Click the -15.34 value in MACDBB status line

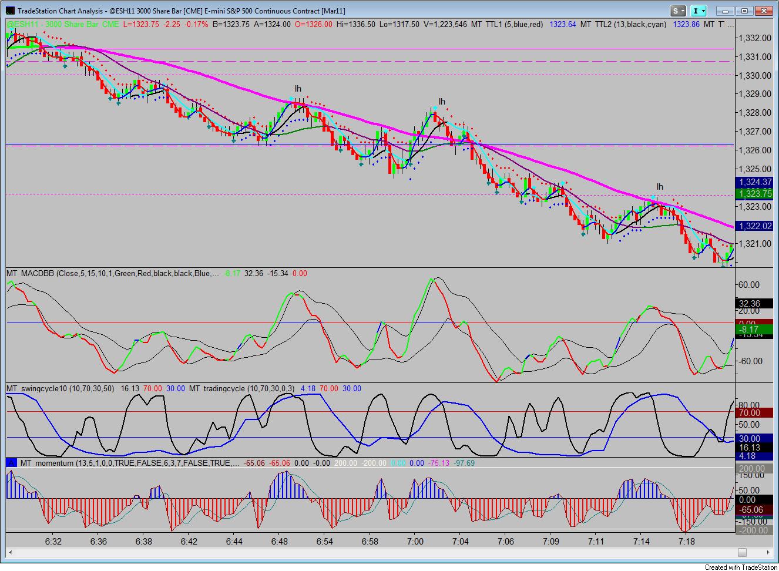point(278,273)
